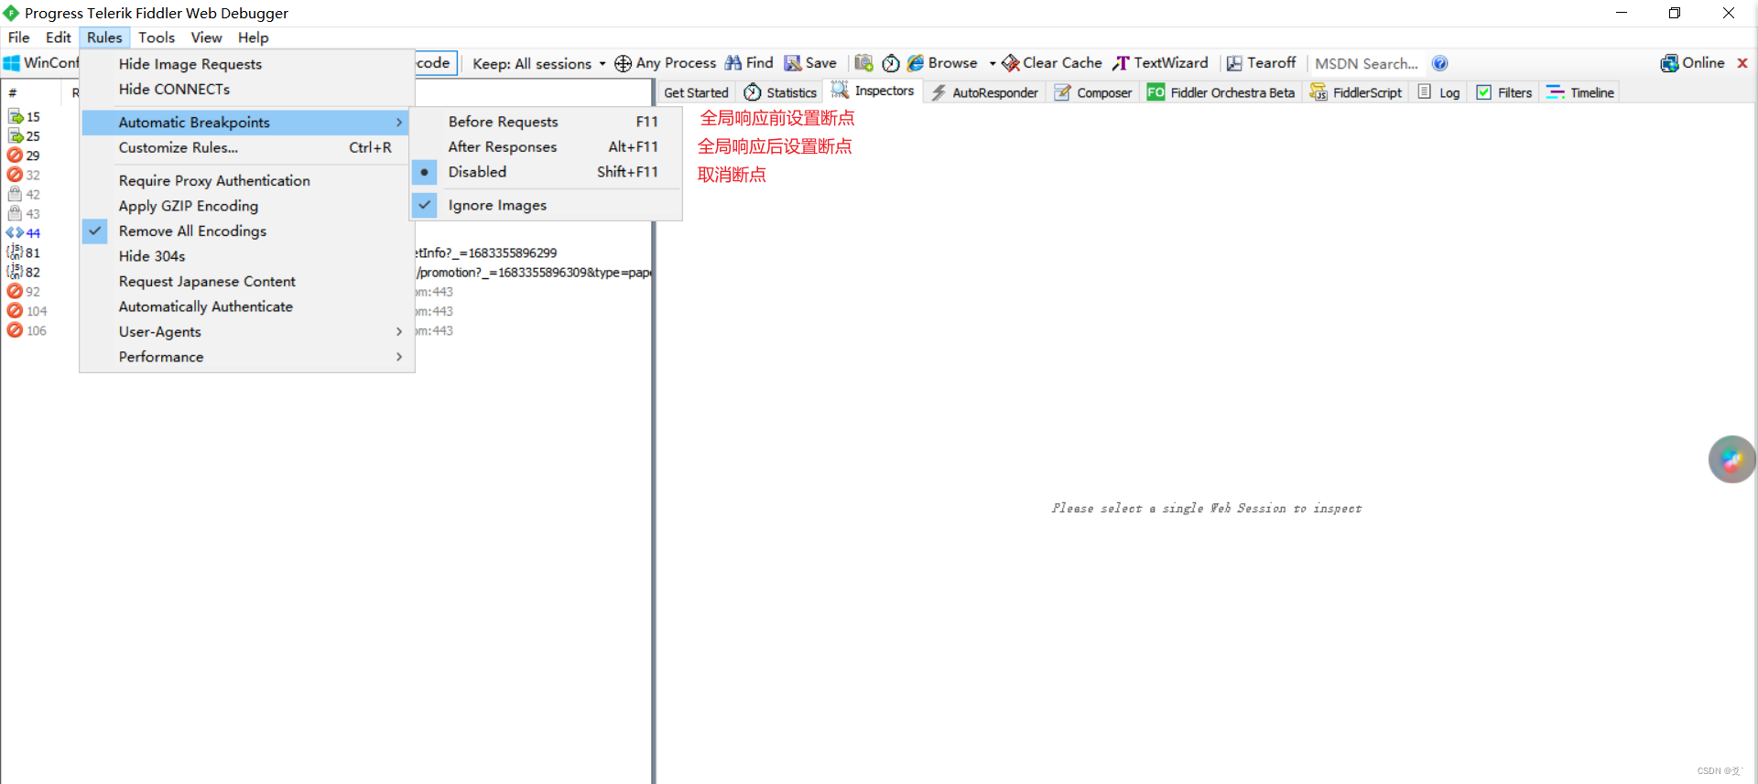This screenshot has width=1758, height=784.
Task: Expand the Automatic Breakpoints submenu arrow
Action: (399, 123)
